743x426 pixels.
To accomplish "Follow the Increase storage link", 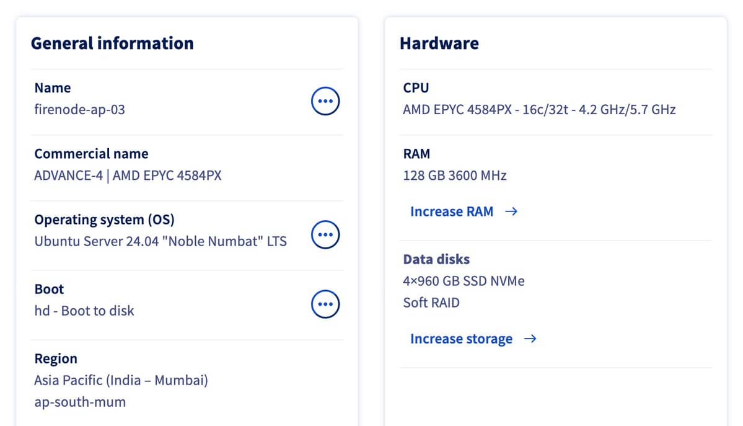I will [x=461, y=339].
